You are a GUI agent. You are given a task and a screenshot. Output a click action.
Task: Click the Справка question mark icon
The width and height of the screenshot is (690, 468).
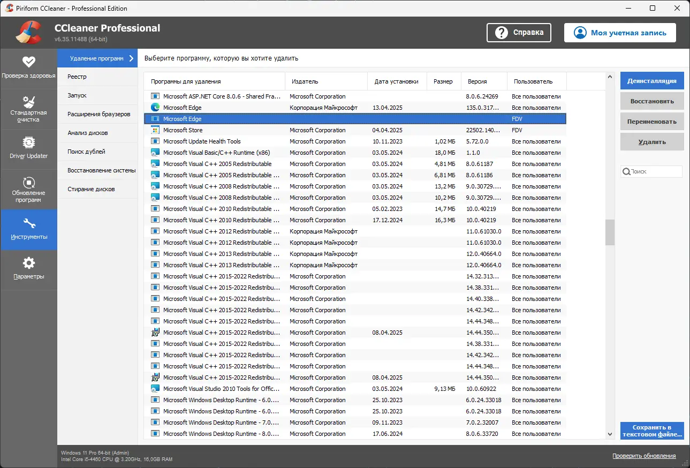[x=502, y=33]
